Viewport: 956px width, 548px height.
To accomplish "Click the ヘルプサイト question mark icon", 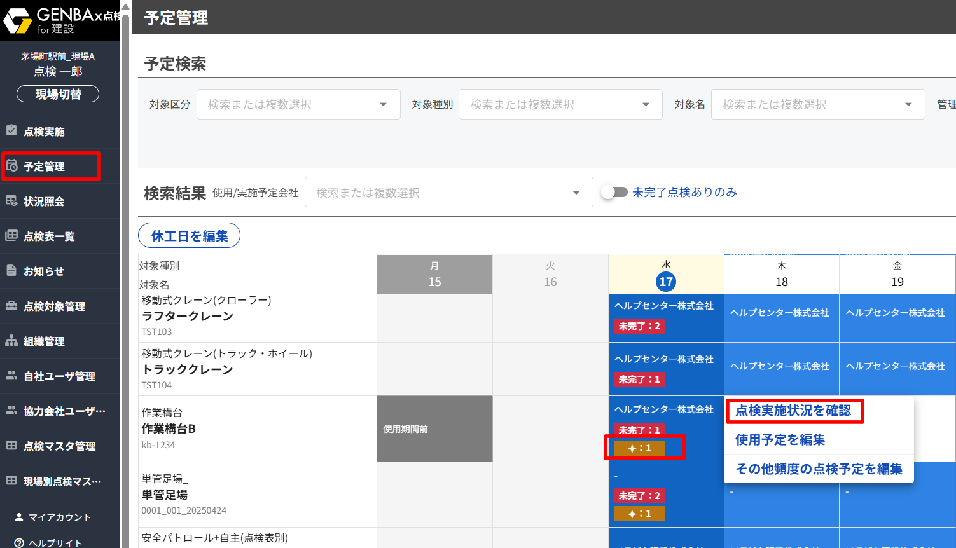I will coord(19,543).
